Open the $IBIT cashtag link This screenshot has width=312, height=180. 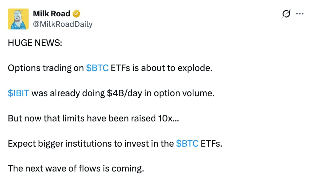pyautogui.click(x=18, y=93)
